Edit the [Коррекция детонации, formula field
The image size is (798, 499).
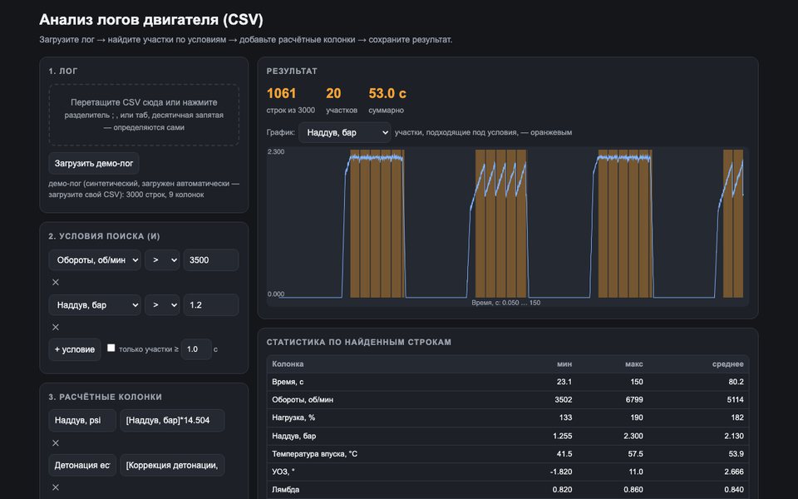pos(172,465)
